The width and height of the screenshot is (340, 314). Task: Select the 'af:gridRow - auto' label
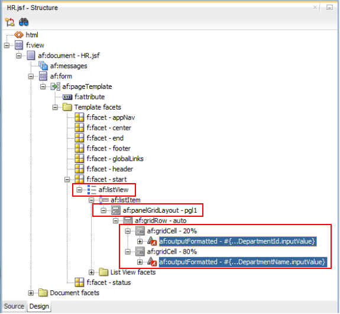(x=161, y=220)
